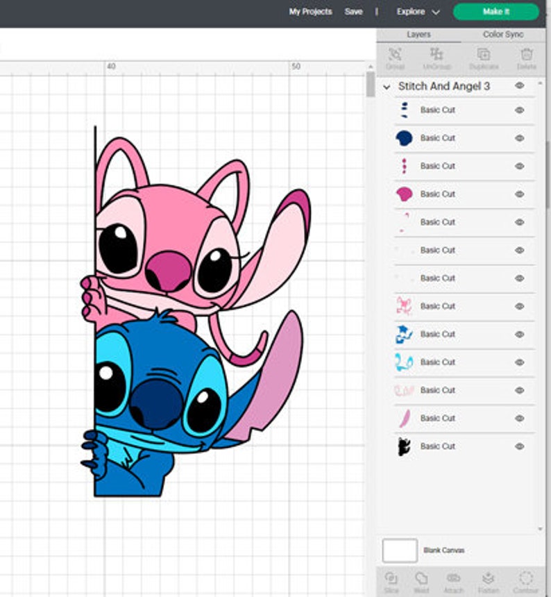
Task: Select the Weld tool
Action: [x=421, y=582]
